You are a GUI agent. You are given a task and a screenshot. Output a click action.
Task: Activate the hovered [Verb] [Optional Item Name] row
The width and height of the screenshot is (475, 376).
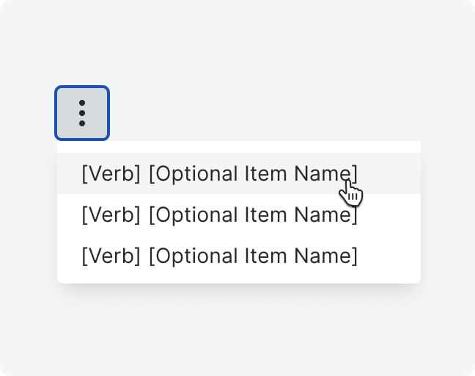[219, 174]
